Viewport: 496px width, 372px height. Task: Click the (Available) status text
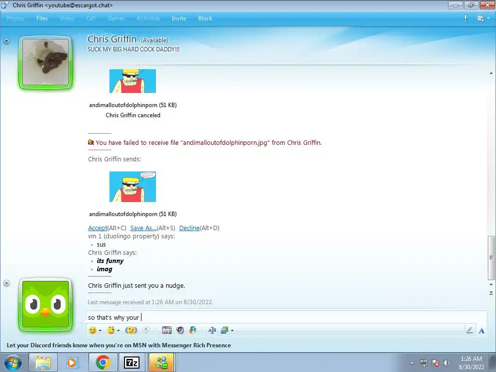(x=155, y=40)
